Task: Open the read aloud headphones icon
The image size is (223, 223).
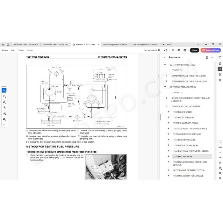Action: click(166, 50)
